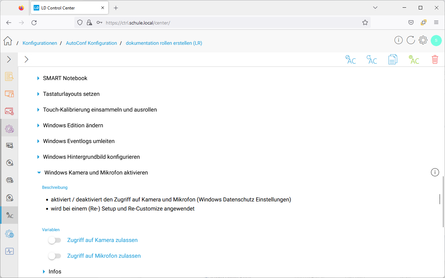Open the disc-with-gear sidebar icon

pyautogui.click(x=9, y=163)
